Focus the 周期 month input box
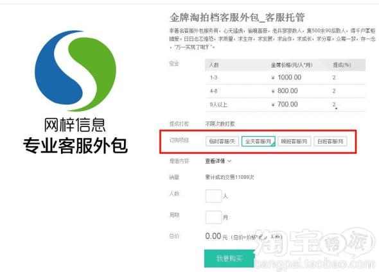The height and width of the screenshot is (272, 379). [213, 217]
